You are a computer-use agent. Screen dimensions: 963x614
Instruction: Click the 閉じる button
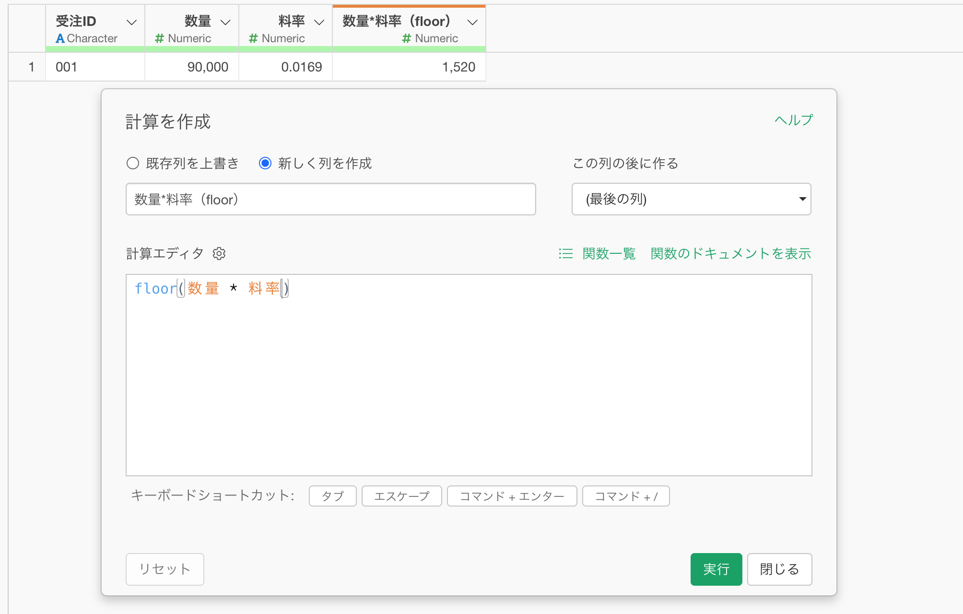779,569
